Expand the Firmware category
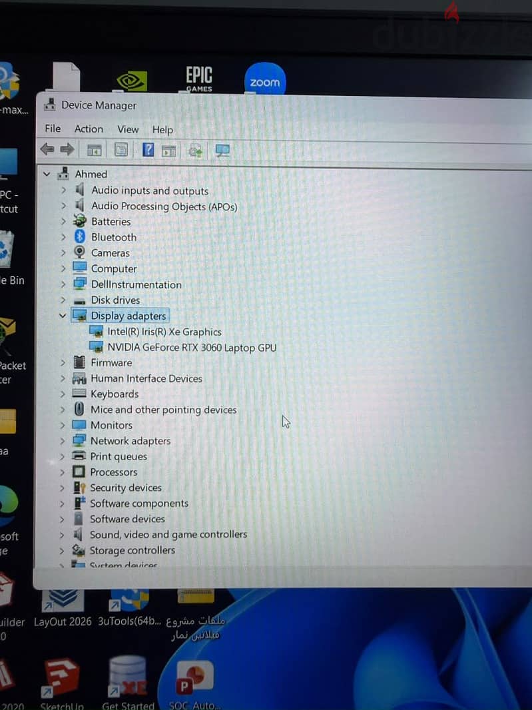 [63, 363]
